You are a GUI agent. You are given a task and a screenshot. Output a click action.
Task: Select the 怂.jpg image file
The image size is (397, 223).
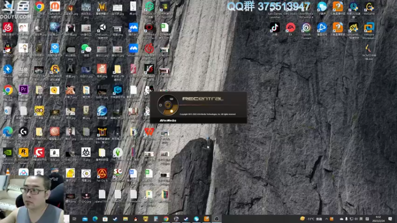click(x=86, y=154)
